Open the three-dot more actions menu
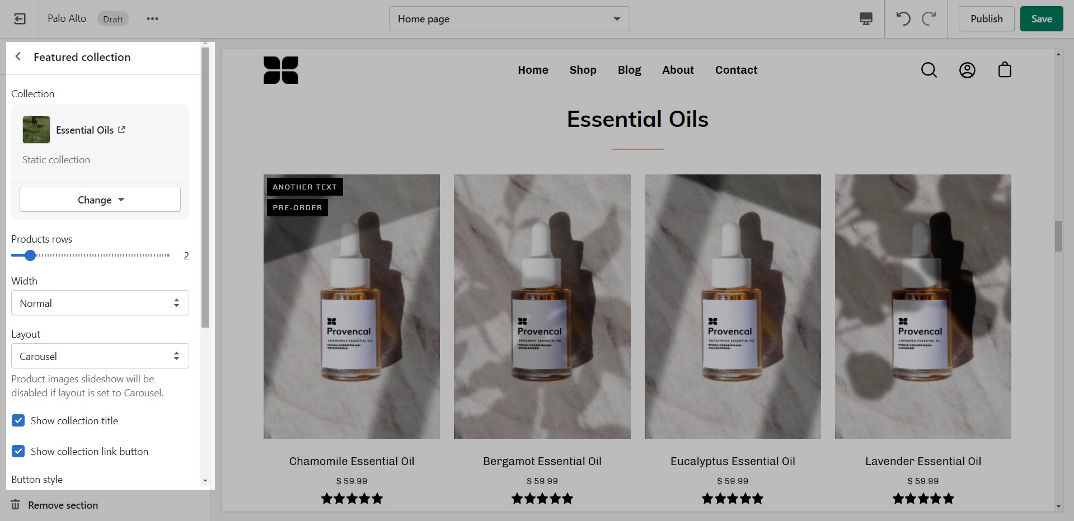Screen dimensions: 1074x521 152,19
